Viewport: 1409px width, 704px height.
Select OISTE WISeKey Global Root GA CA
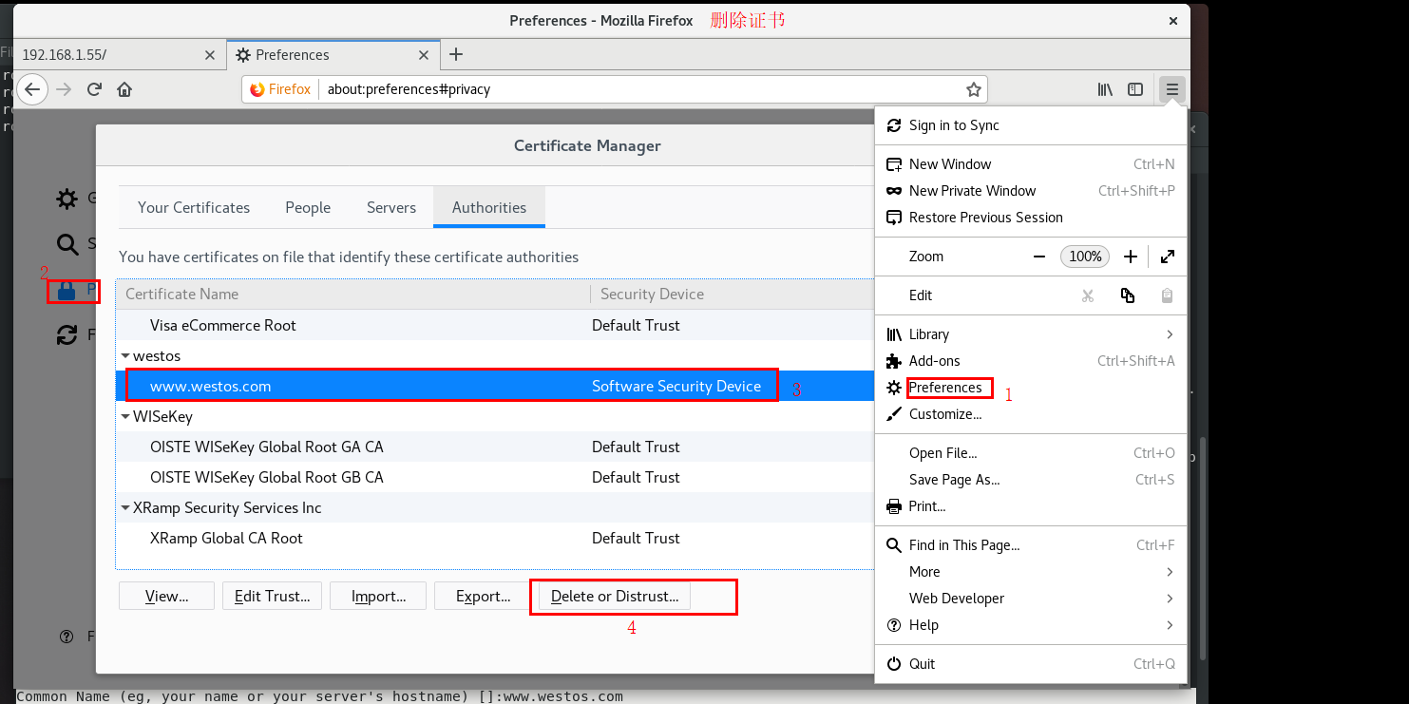pyautogui.click(x=495, y=447)
